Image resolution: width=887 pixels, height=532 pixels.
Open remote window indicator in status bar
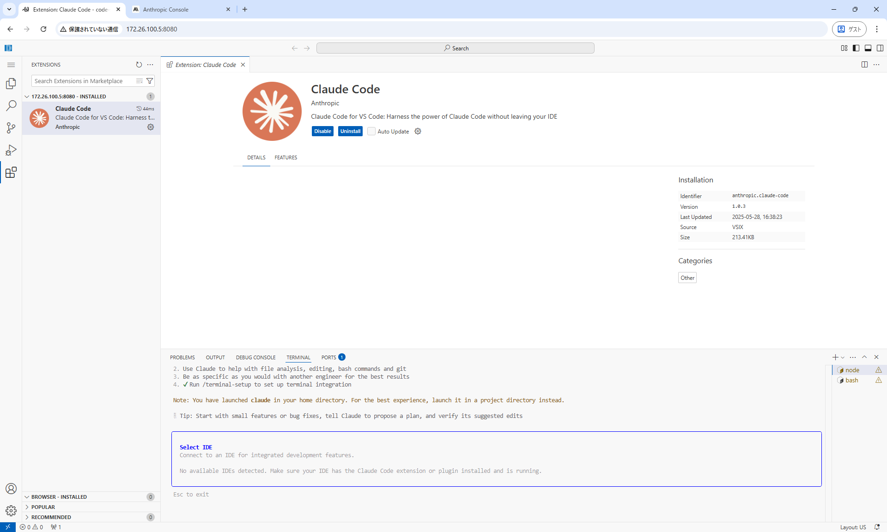coord(8,527)
